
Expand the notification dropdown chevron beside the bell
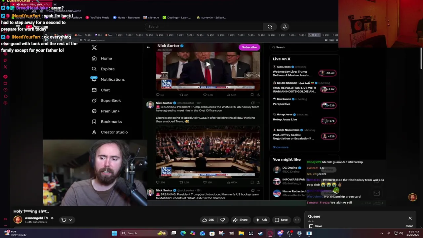click(x=70, y=220)
